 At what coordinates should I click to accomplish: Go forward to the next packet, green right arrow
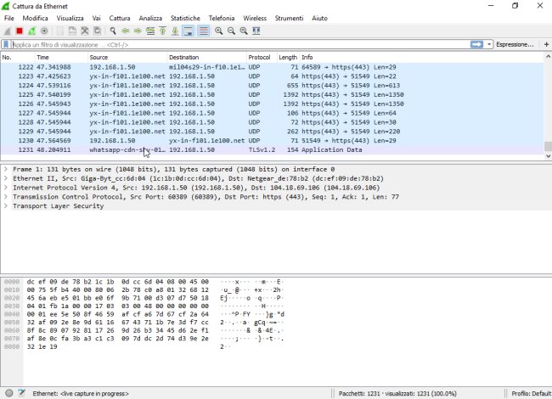pyautogui.click(x=138, y=31)
